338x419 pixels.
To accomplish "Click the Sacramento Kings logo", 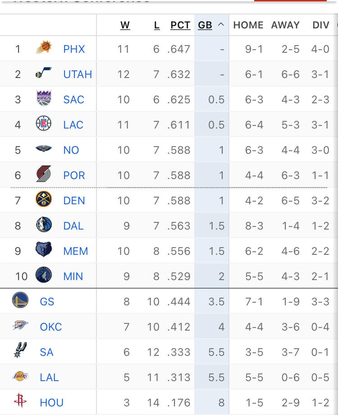I will point(44,98).
